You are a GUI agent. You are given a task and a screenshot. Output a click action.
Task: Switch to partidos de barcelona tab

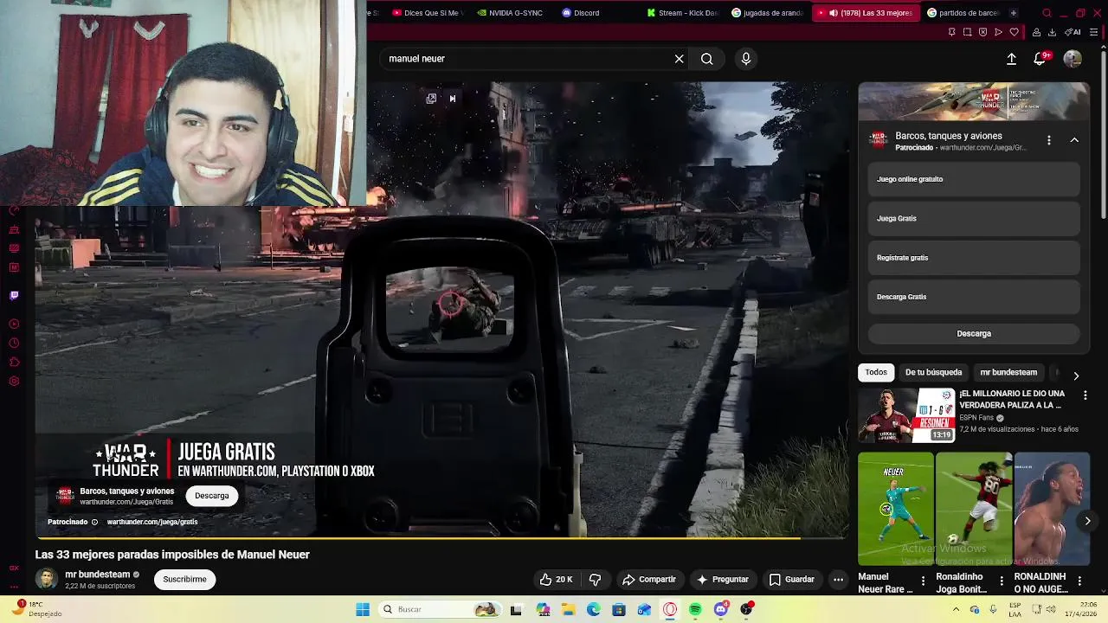click(x=963, y=13)
